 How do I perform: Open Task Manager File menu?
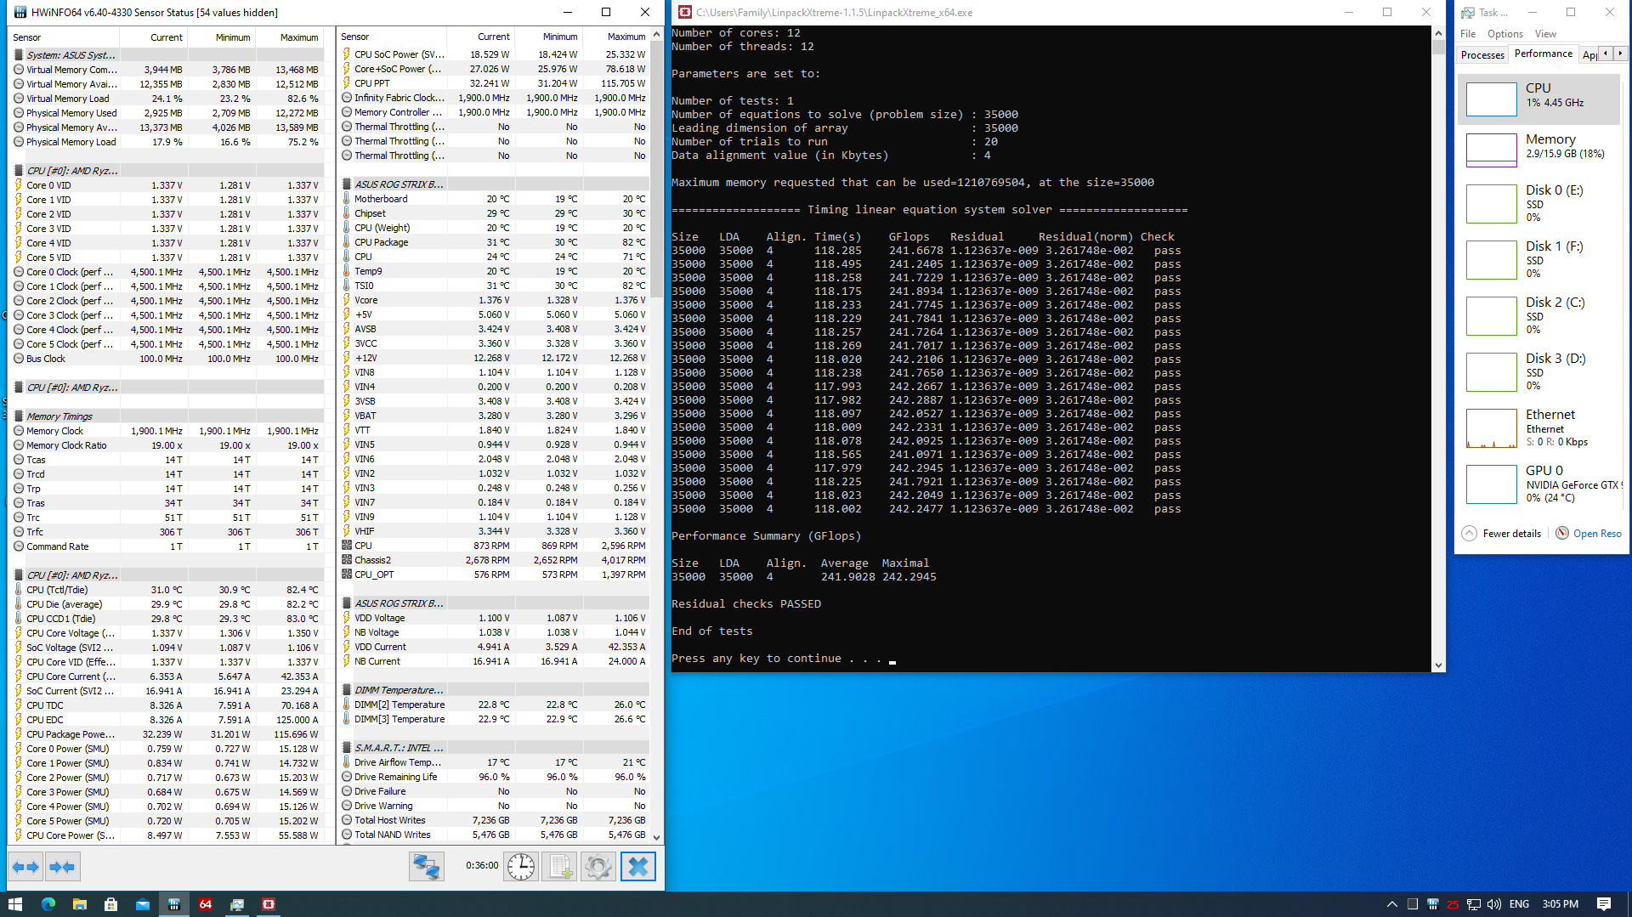1468,34
